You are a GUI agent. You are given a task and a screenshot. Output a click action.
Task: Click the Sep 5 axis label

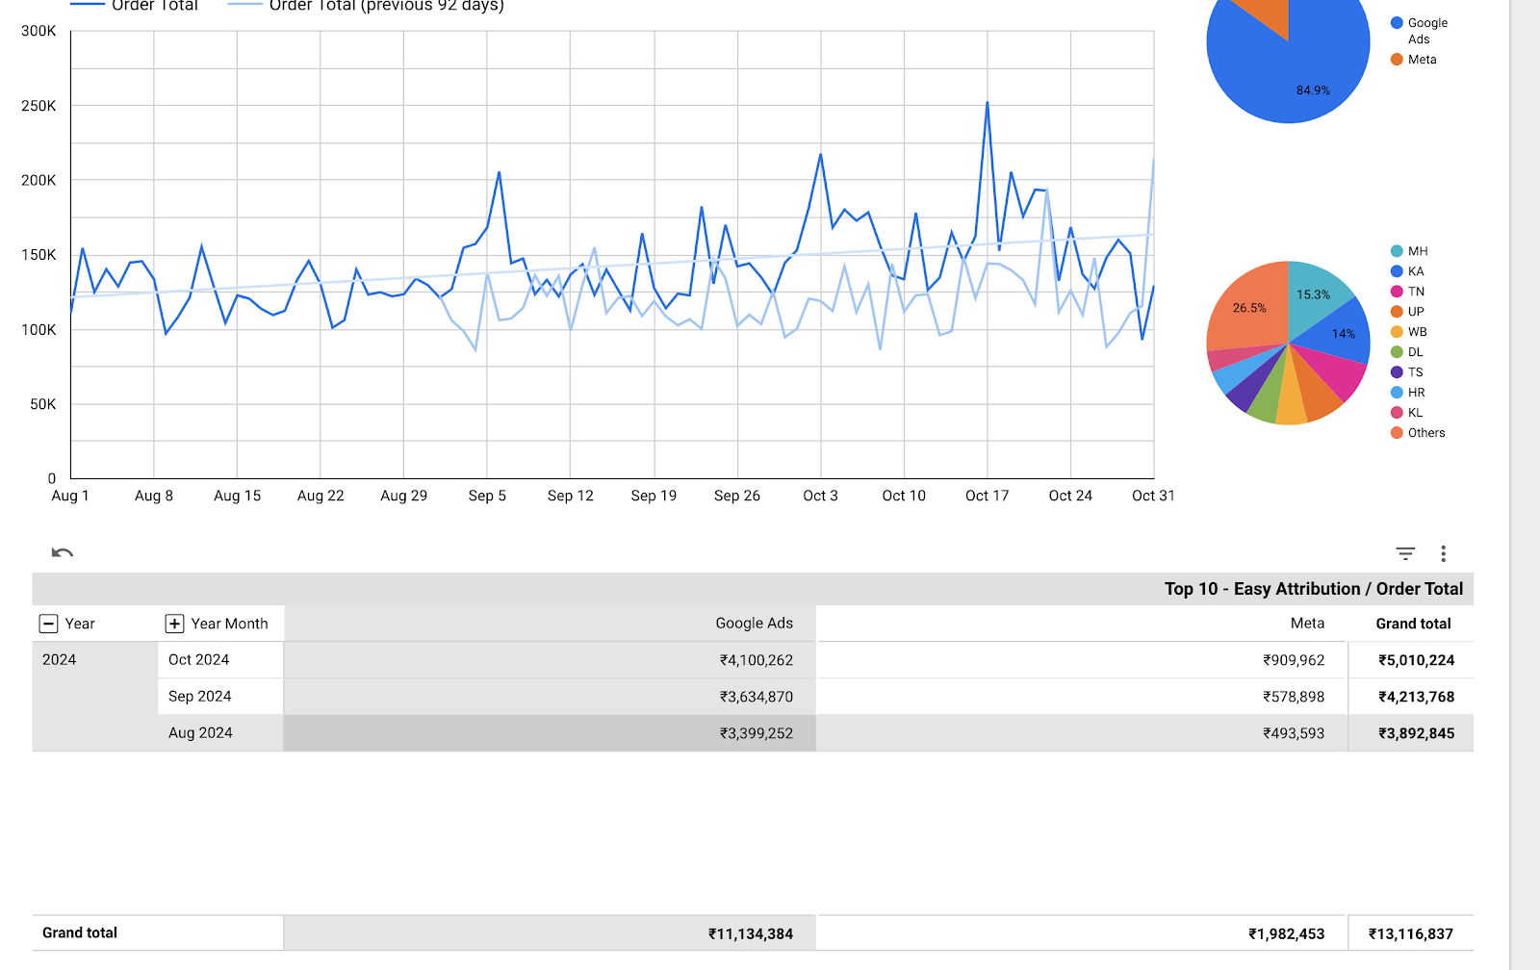click(x=487, y=496)
